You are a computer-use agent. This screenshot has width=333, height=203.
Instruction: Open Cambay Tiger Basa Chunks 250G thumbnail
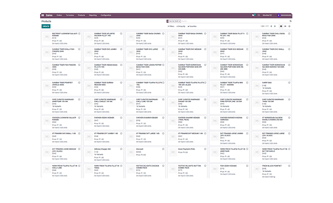(130, 37)
